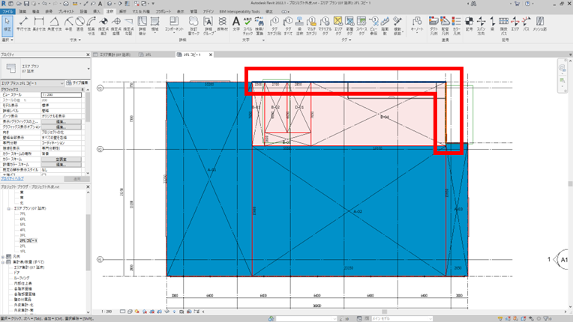573x322 pixels.
Task: Open the Detail group (詳細グループ) tool
Action: (208, 26)
